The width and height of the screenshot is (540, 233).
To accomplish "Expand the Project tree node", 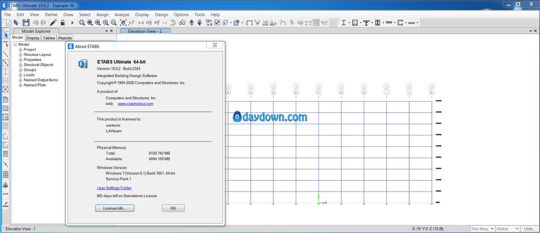I will (20, 50).
